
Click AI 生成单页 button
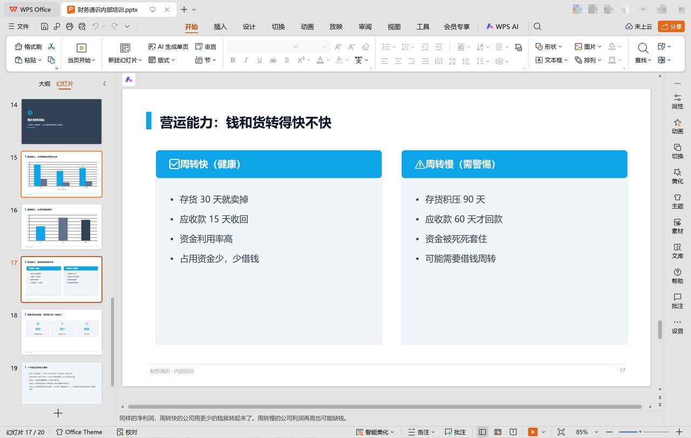click(x=168, y=47)
